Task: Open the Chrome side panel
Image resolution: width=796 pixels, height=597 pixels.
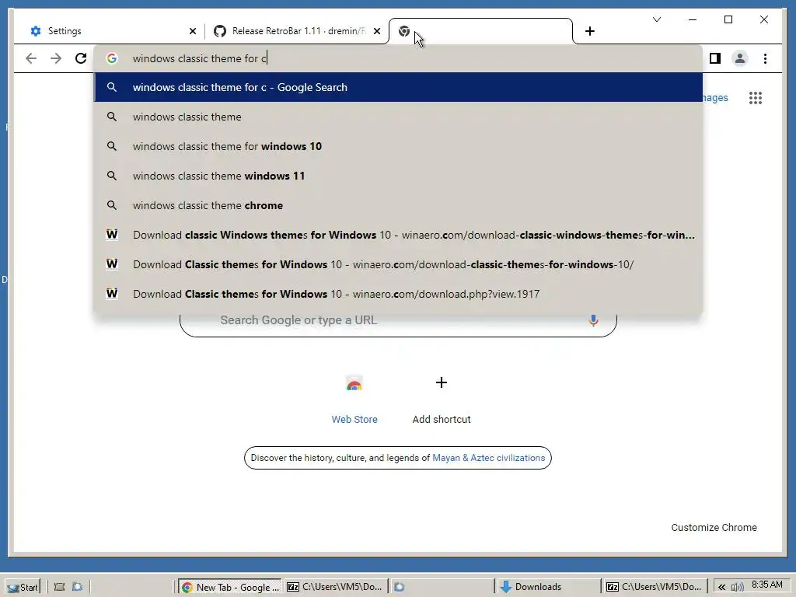Action: click(715, 58)
